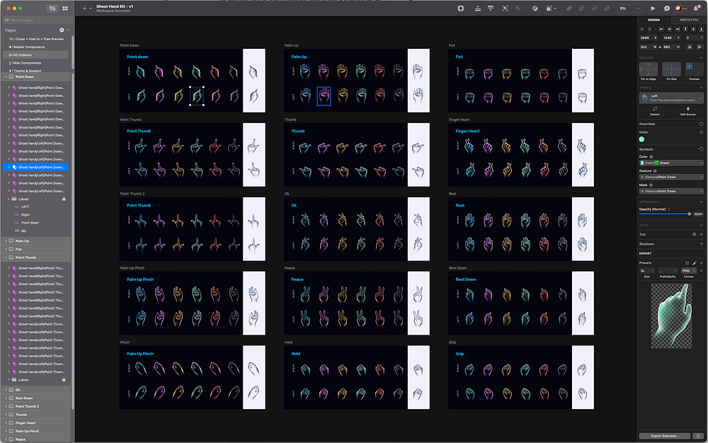Collapse the Point Thumb artboard group
Viewport: 708px width, 443px height.
point(6,258)
